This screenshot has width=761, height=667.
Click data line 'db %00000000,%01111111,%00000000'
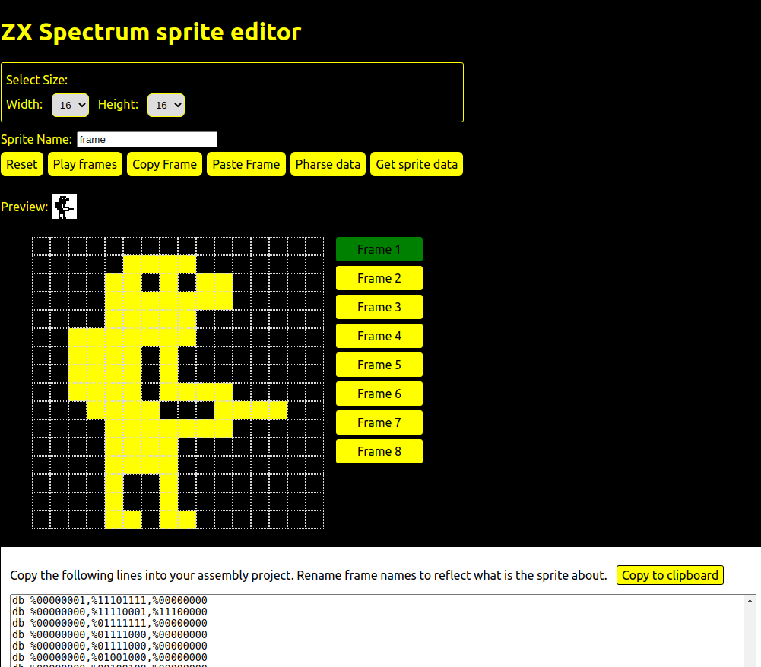click(109, 624)
